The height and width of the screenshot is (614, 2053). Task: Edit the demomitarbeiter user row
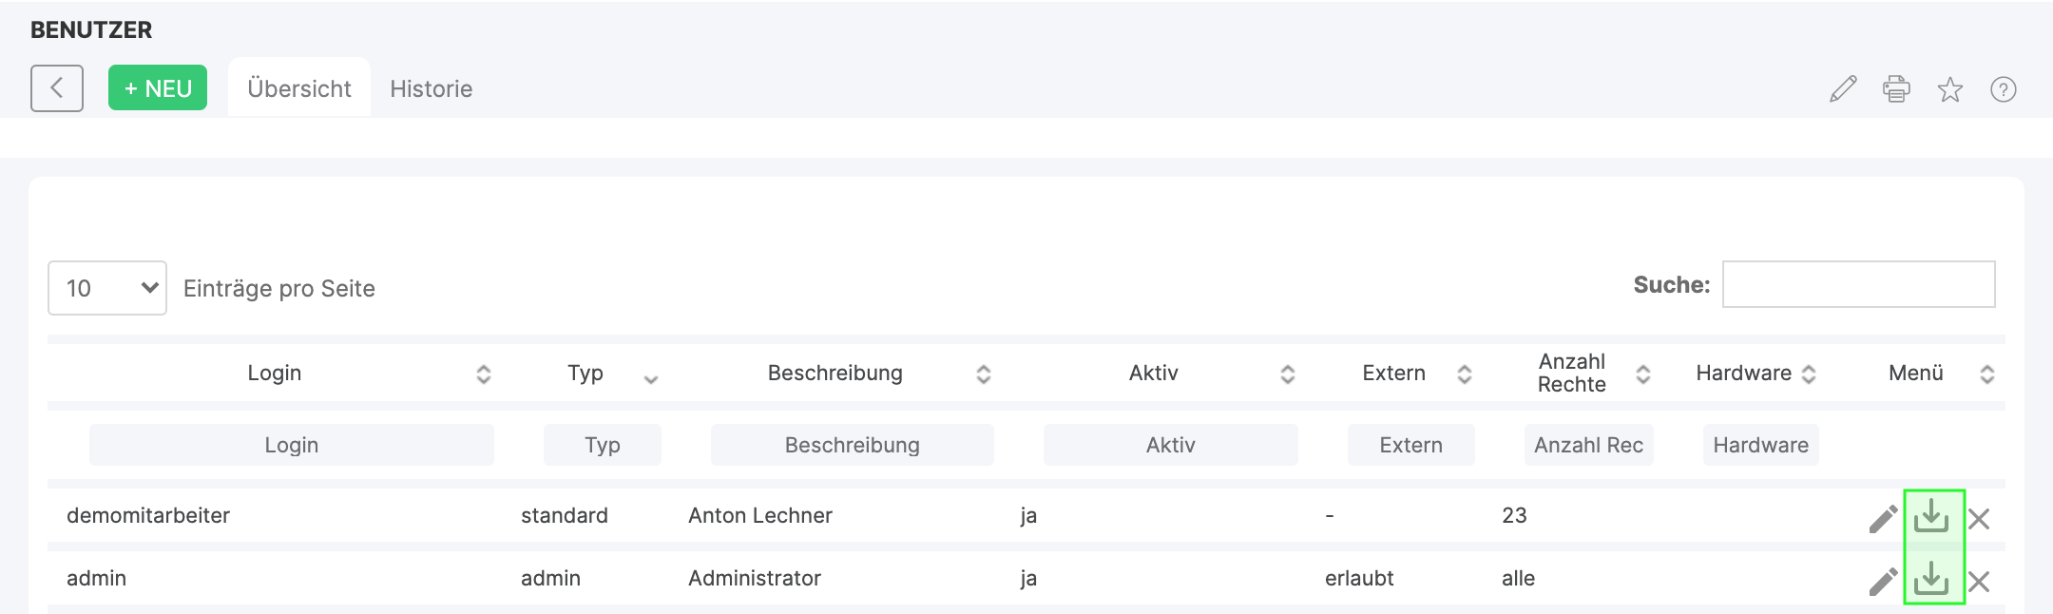pyautogui.click(x=1882, y=519)
